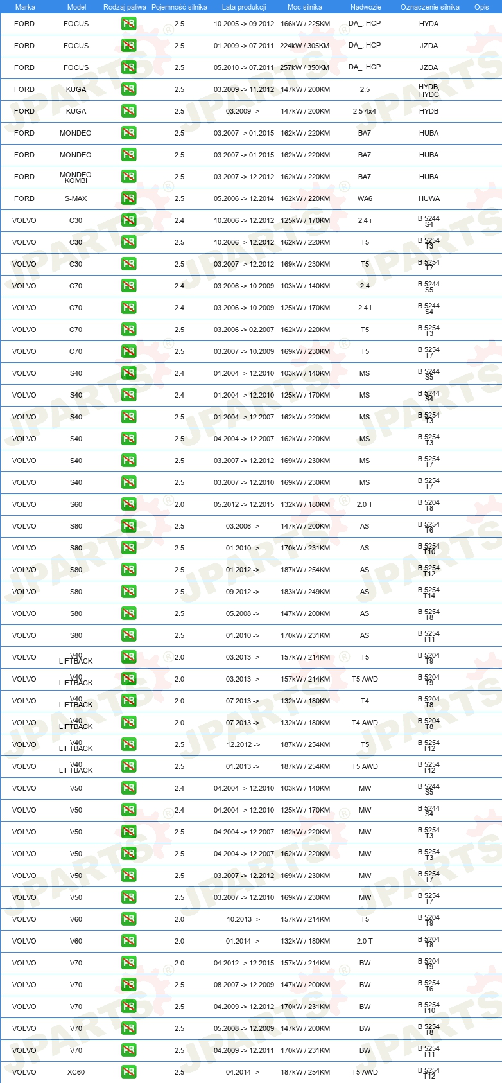The width and height of the screenshot is (502, 1083).
Task: Click the Lata produkcji column header
Action: coord(244,7)
